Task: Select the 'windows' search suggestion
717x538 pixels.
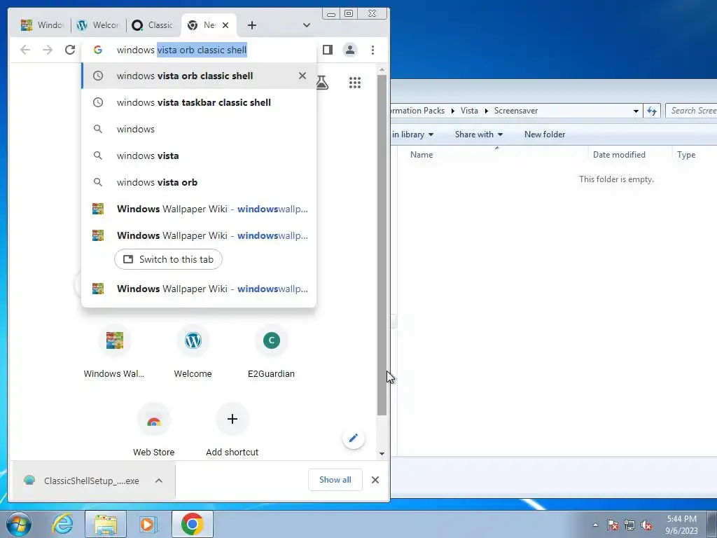Action: click(x=199, y=129)
